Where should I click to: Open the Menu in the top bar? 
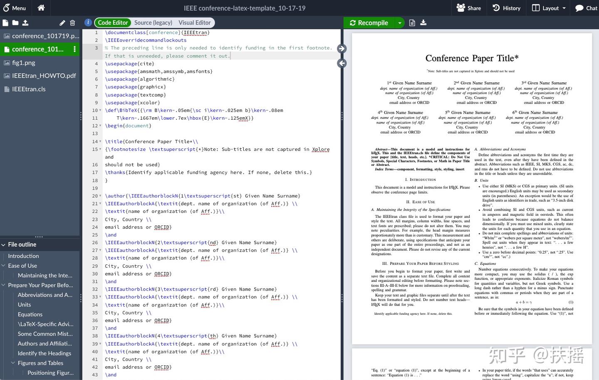click(15, 8)
